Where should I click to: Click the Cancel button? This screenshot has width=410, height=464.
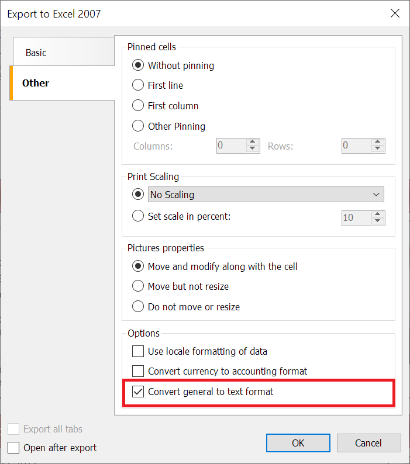point(368,443)
